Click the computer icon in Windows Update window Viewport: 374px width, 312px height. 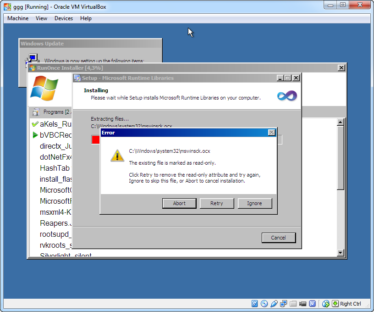point(32,59)
